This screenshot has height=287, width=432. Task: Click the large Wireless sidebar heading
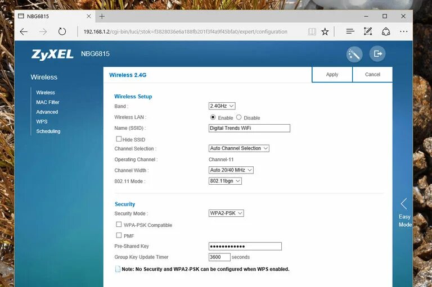click(44, 77)
